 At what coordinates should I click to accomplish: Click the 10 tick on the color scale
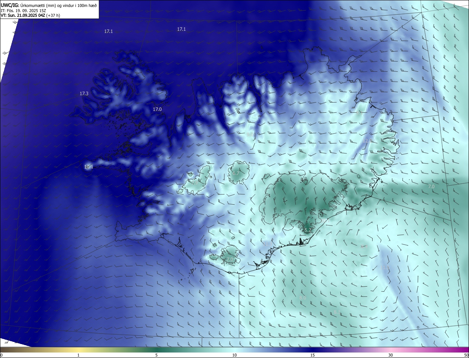coord(234,355)
